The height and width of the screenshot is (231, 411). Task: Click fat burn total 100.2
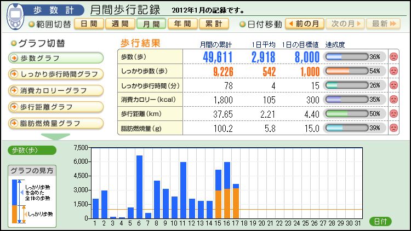click(x=223, y=128)
